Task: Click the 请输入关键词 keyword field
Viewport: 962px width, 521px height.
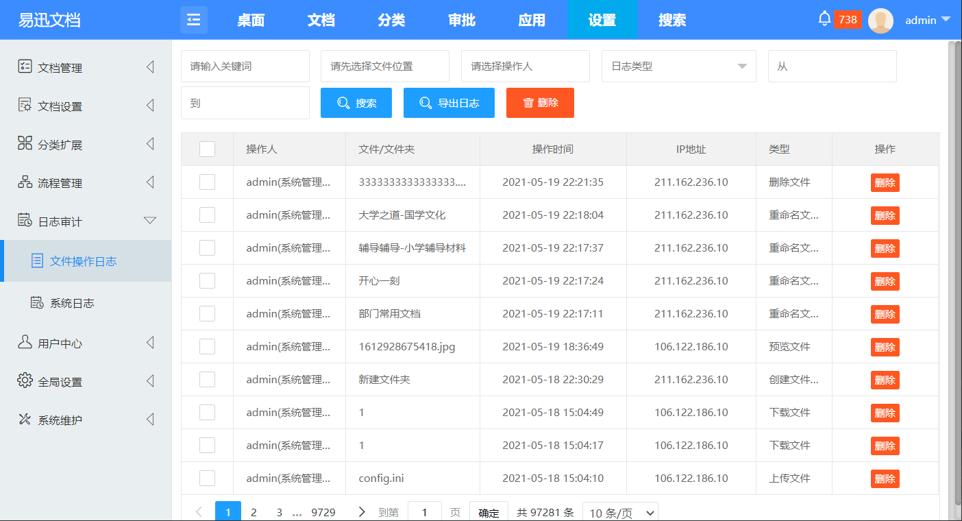Action: click(x=245, y=66)
